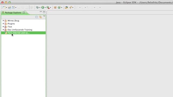Click the Plugins folder icon
The image size is (173, 97).
(6, 24)
